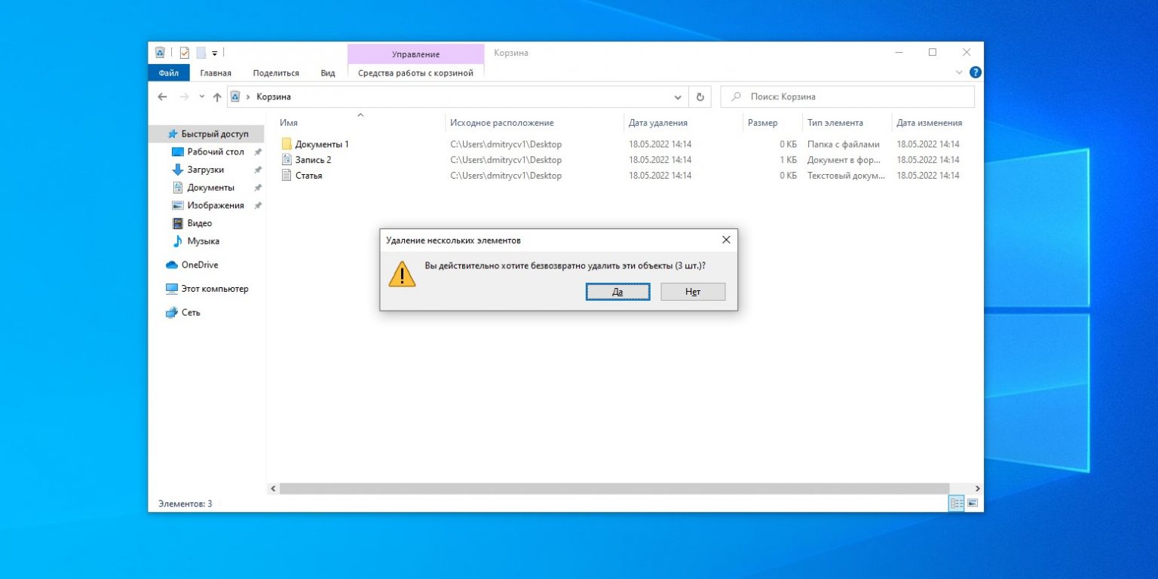The height and width of the screenshot is (579, 1158).
Task: Close the delete confirmation dialog
Action: click(726, 240)
